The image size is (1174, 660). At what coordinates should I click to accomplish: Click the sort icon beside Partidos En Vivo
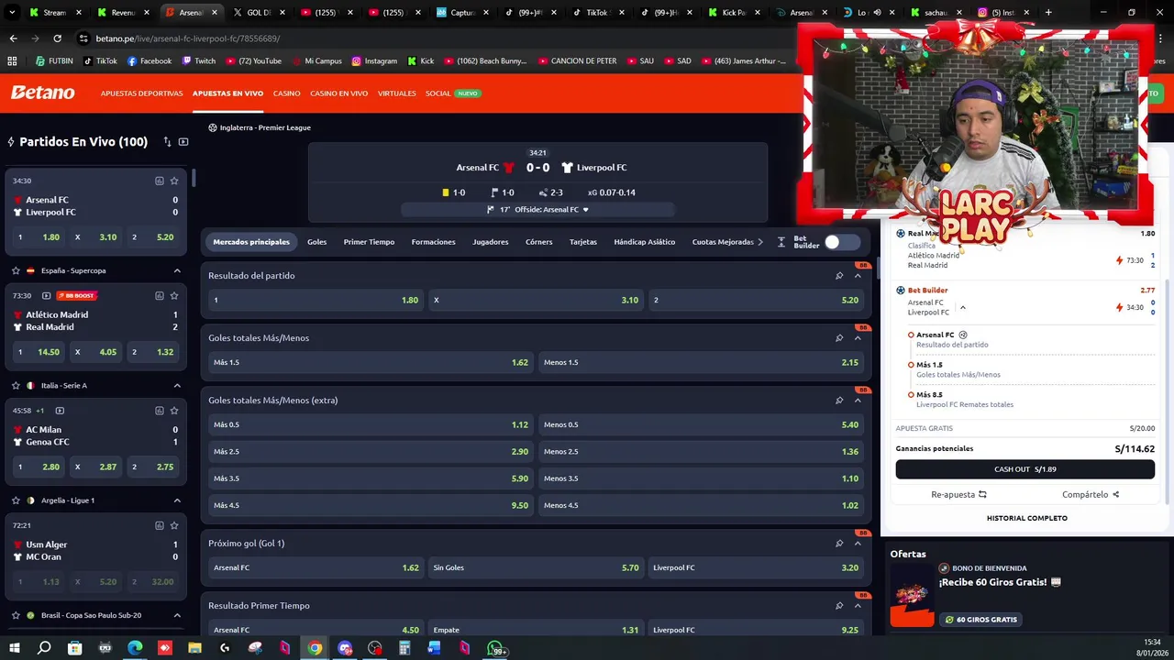(167, 142)
